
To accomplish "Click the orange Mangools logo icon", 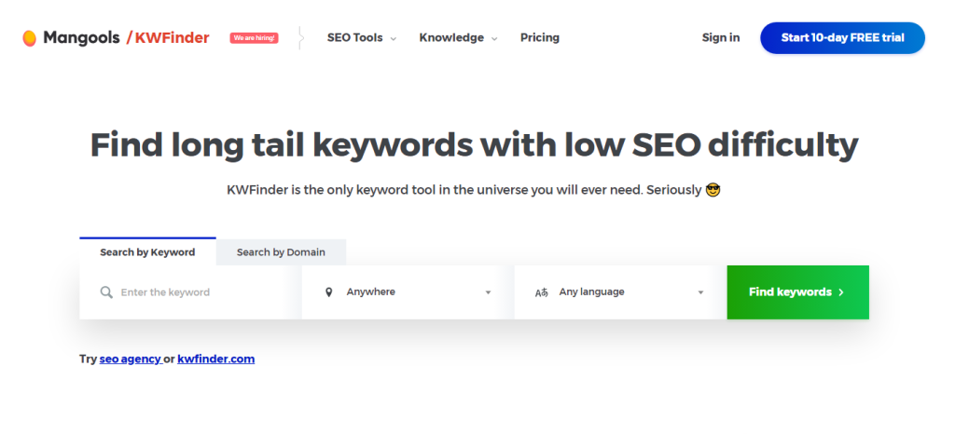I will [x=29, y=38].
